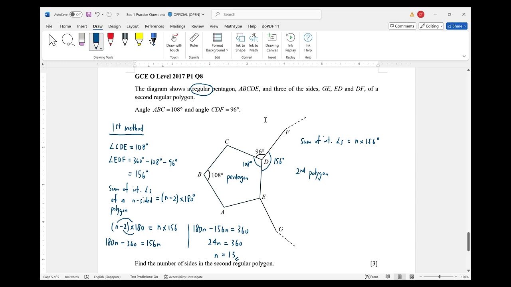Toggle Text Predictions: On setting

(144, 277)
